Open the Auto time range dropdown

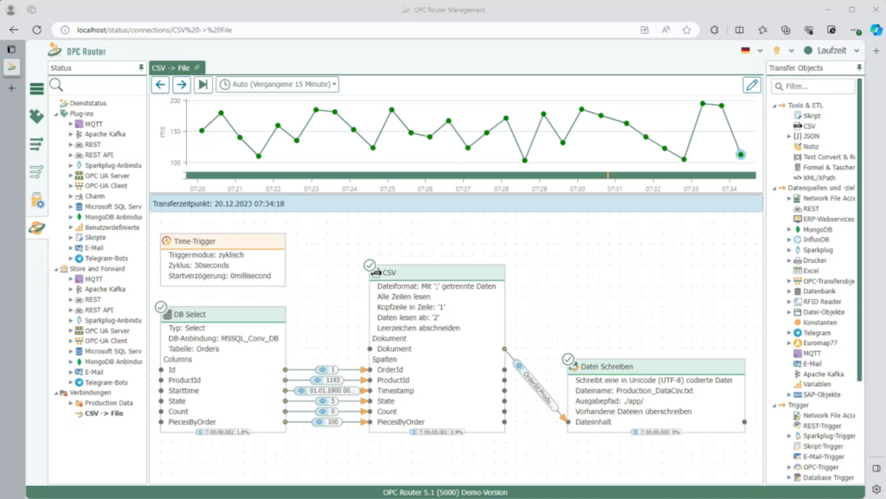point(278,84)
